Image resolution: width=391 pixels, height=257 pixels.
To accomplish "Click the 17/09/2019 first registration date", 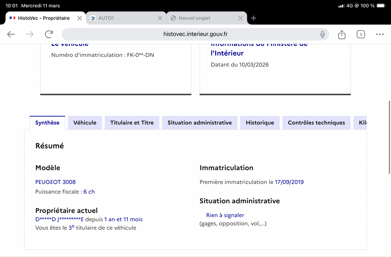I will (289, 182).
